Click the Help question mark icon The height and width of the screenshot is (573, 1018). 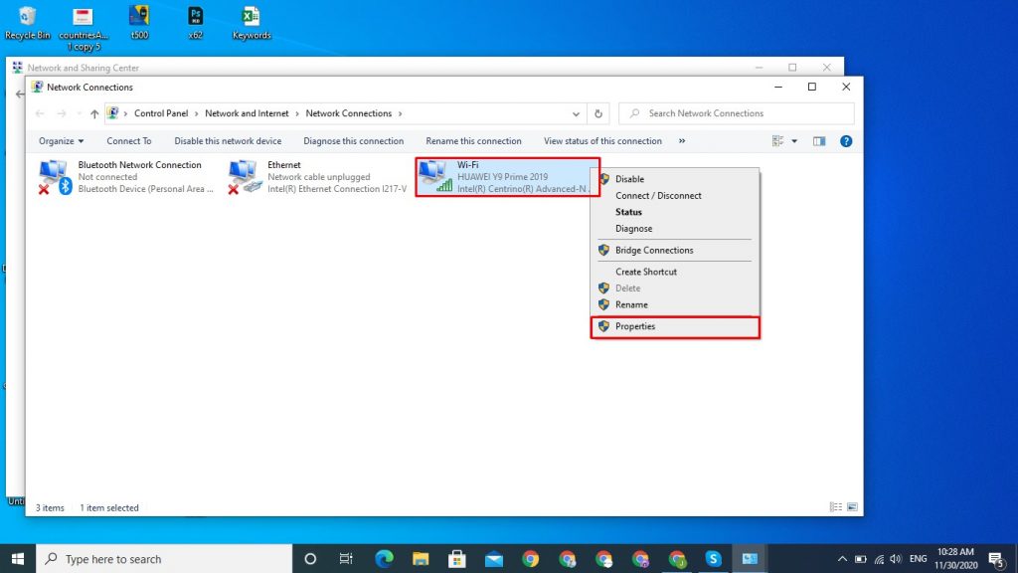click(x=846, y=141)
